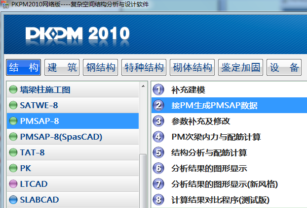This screenshot has height=208, width=307.
Task: Select LTCAD module in list
Action: [x=73, y=184]
